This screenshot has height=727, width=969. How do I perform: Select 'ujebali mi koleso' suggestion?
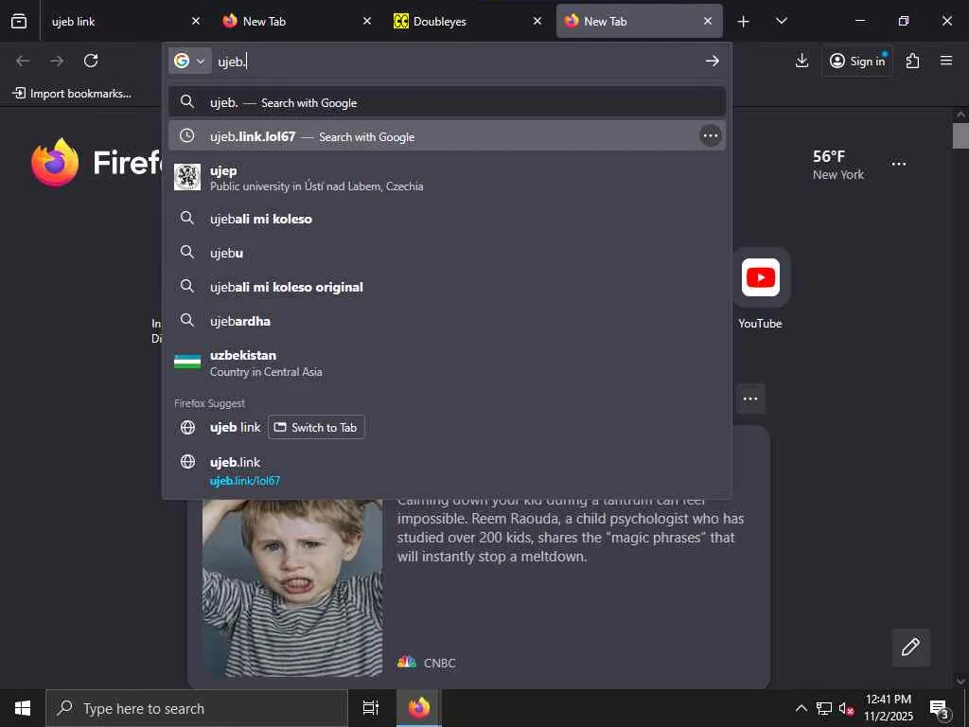point(447,219)
